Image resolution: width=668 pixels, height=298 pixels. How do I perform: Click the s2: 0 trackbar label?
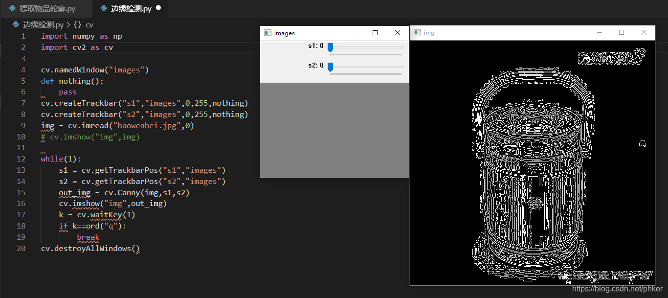[x=316, y=66]
